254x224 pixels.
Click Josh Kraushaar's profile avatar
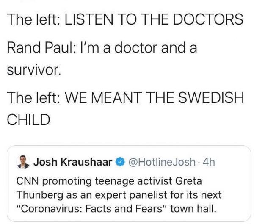coord(22,162)
